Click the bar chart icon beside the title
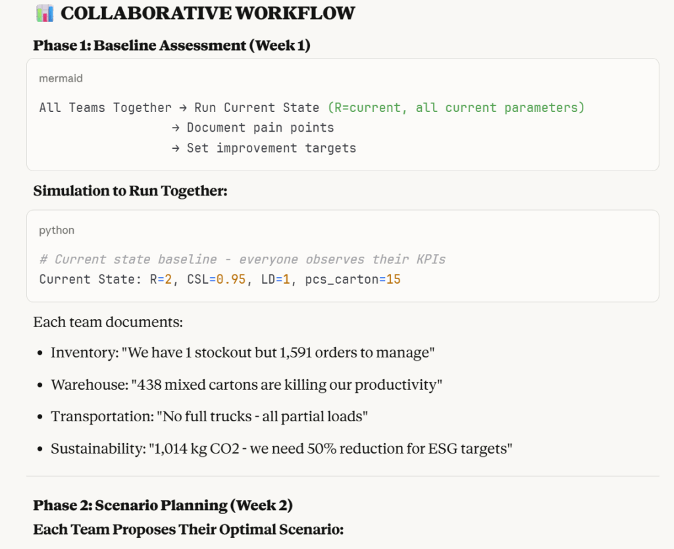This screenshot has width=674, height=549. pyautogui.click(x=45, y=13)
